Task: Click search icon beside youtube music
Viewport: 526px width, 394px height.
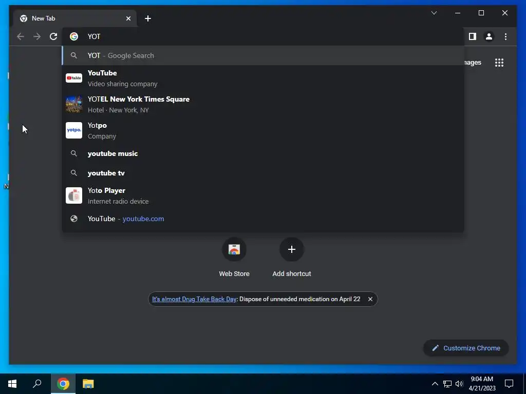Action: click(74, 153)
